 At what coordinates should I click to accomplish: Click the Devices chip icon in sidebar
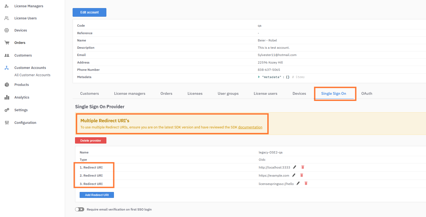click(7, 30)
